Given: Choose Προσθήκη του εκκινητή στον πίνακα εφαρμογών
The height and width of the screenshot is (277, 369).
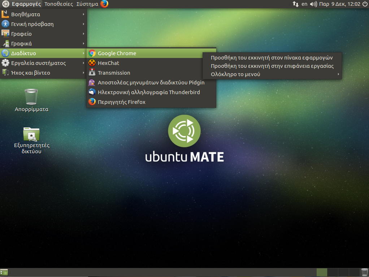Looking at the screenshot, I should coord(272,57).
